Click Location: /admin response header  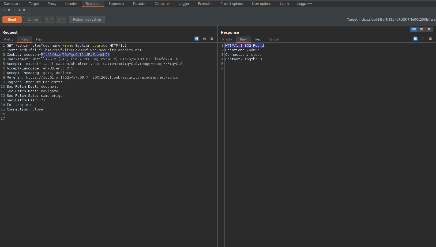242,50
